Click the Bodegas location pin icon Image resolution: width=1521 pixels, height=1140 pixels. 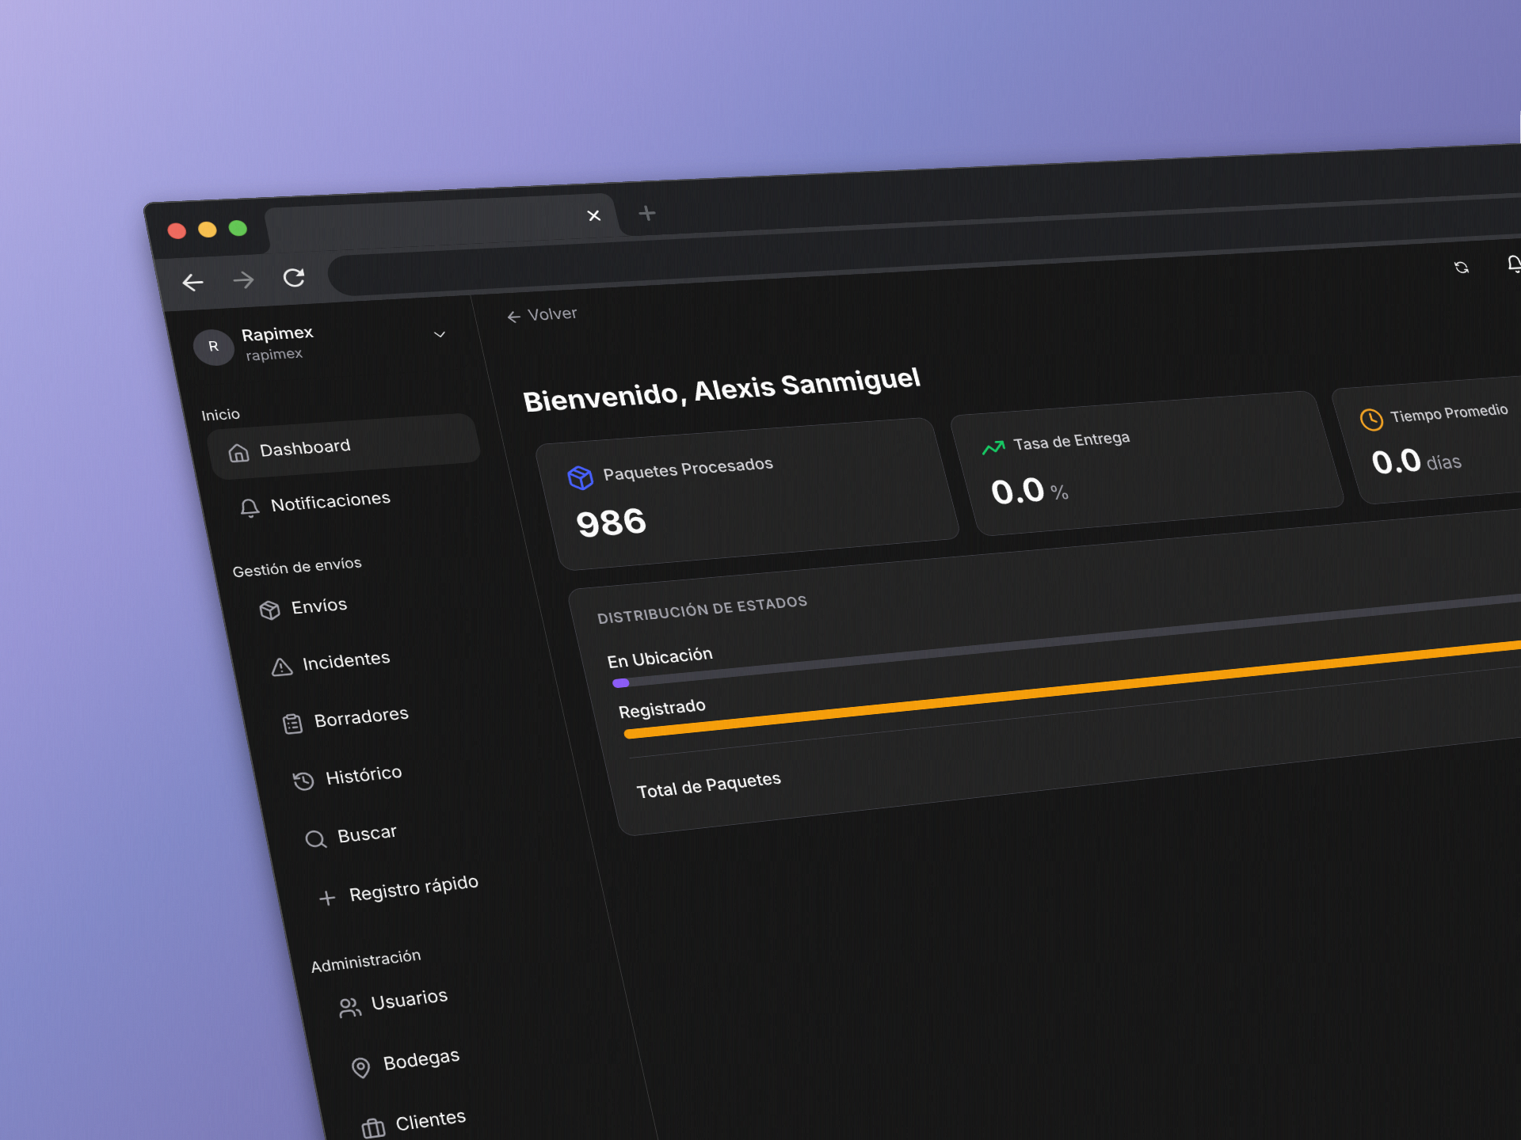pos(361,1068)
